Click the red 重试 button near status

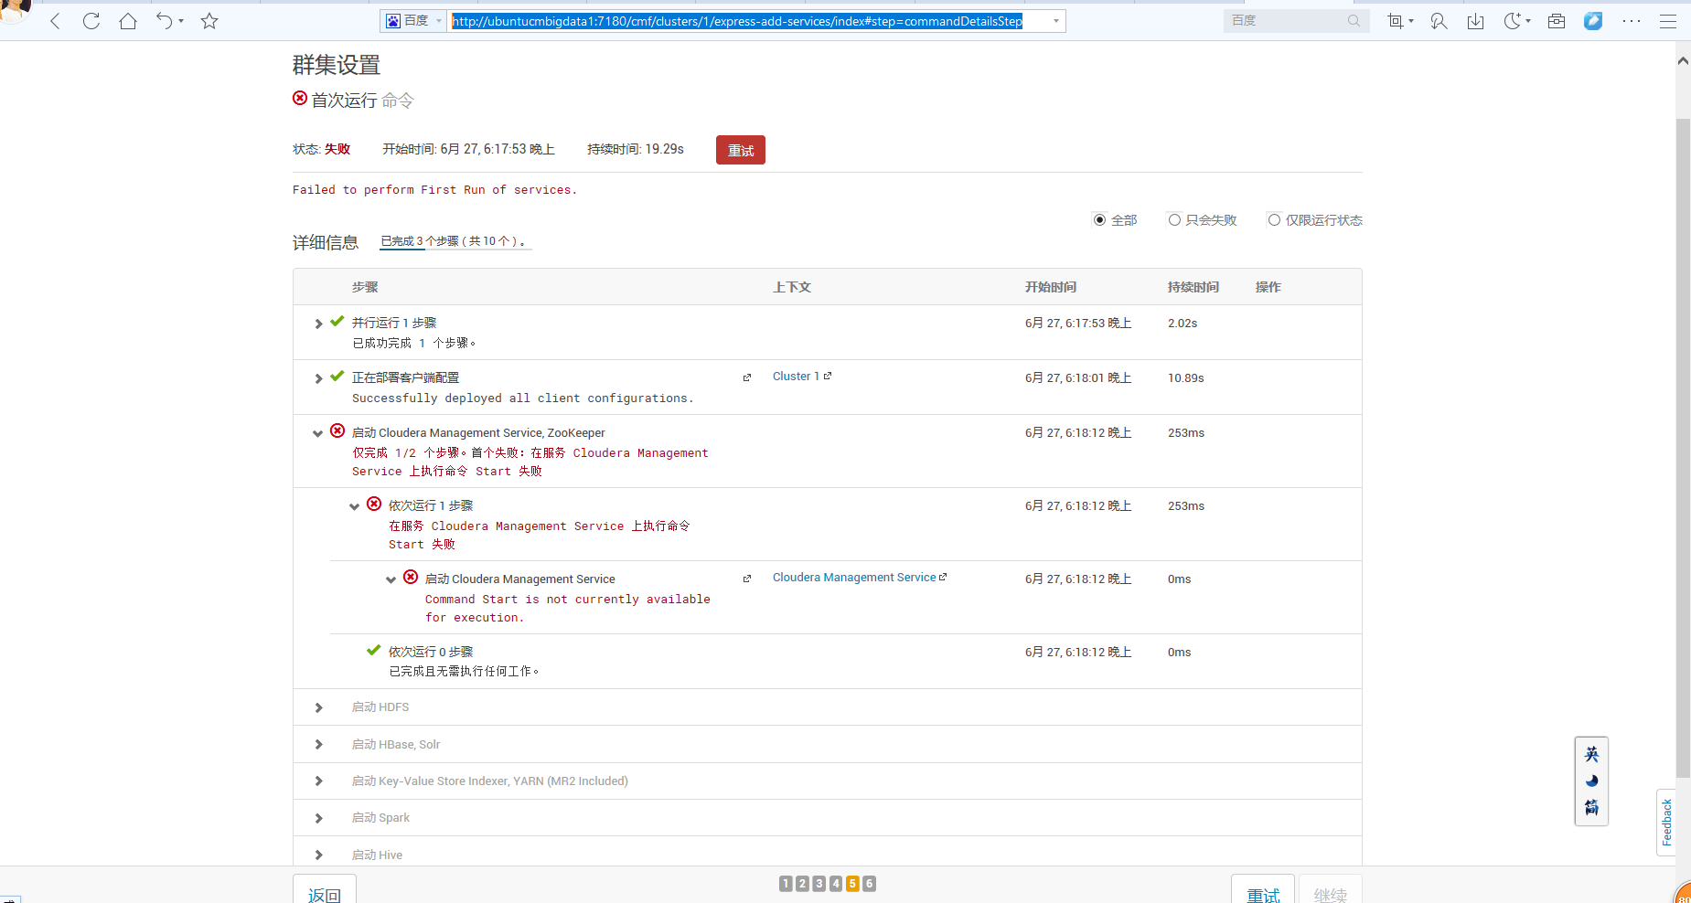tap(741, 150)
